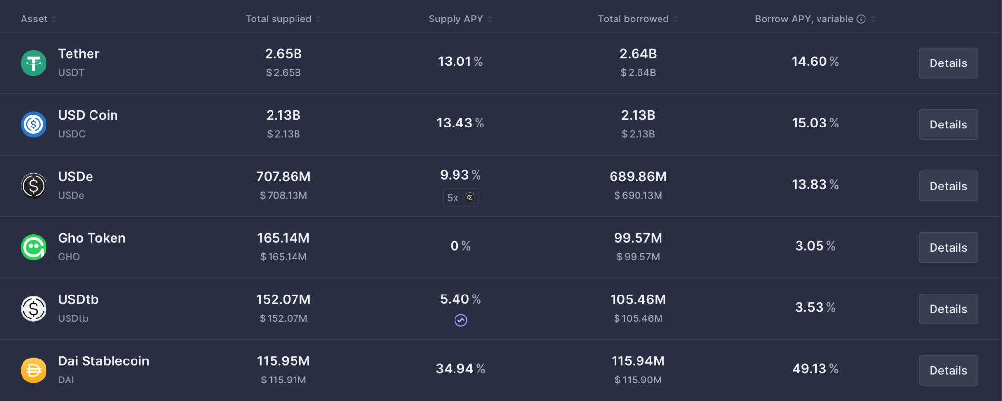Click the USDT ticker symbol
This screenshot has height=401, width=1002.
pyautogui.click(x=71, y=73)
